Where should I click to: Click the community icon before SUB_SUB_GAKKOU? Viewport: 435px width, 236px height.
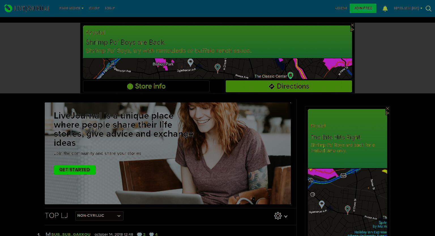pyautogui.click(x=48, y=234)
